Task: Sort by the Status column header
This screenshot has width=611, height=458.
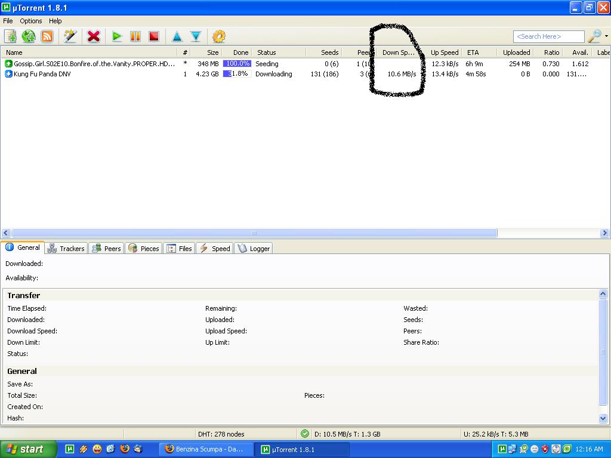Action: point(279,52)
